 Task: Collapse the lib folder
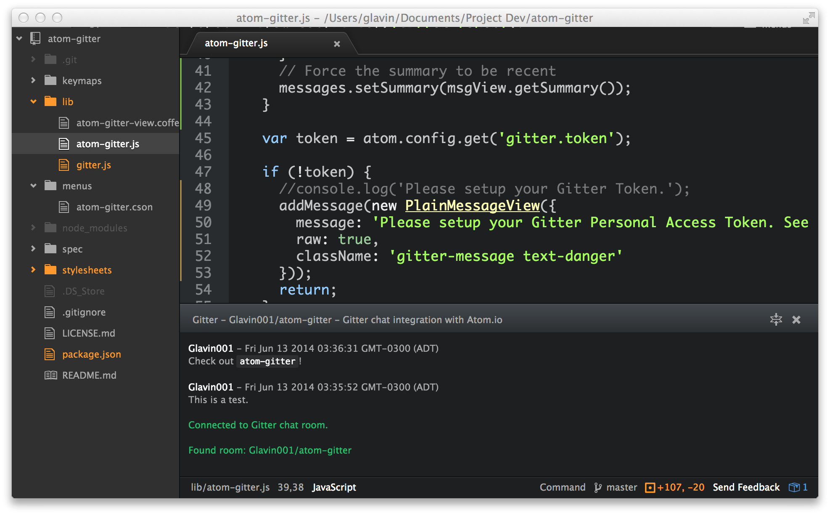pos(34,101)
